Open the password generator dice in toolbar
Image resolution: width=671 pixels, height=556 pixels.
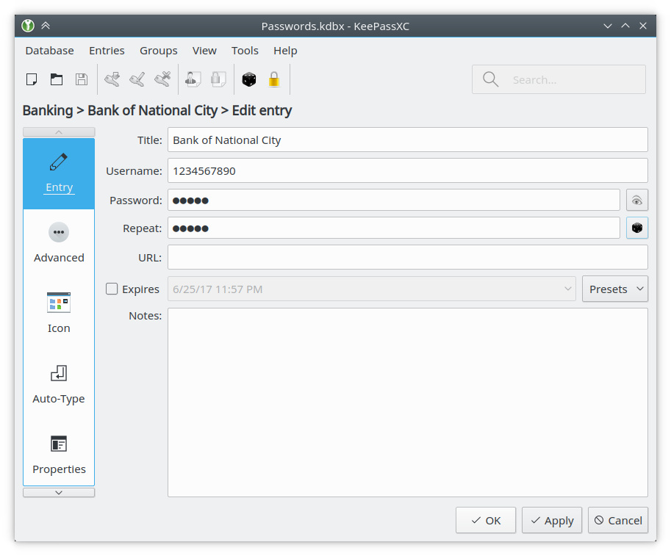click(249, 79)
